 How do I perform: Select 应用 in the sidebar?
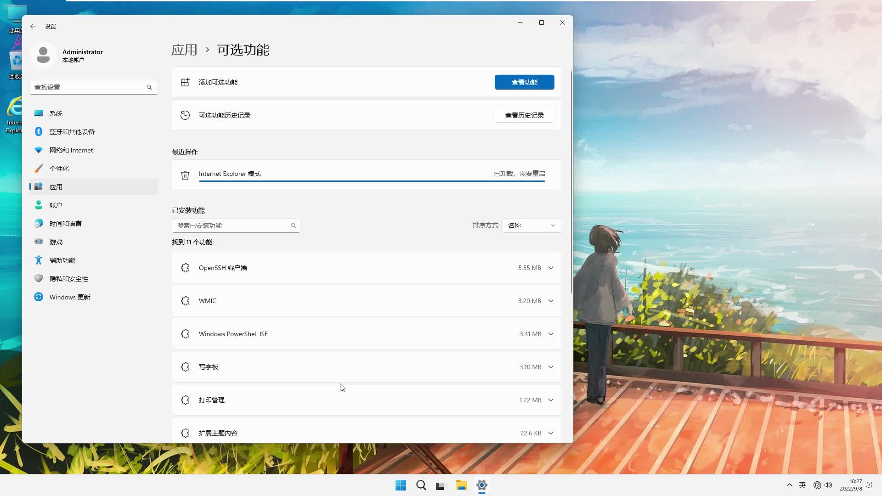(x=94, y=187)
